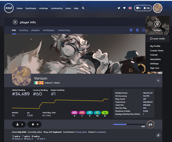Viewport: 172px width, 142px height.
Task: Open the store navigation item
Action: tap(68, 8)
